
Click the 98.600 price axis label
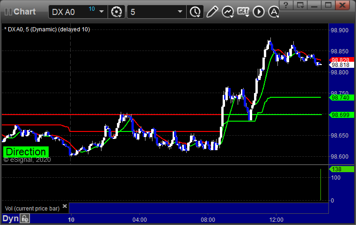(340, 157)
